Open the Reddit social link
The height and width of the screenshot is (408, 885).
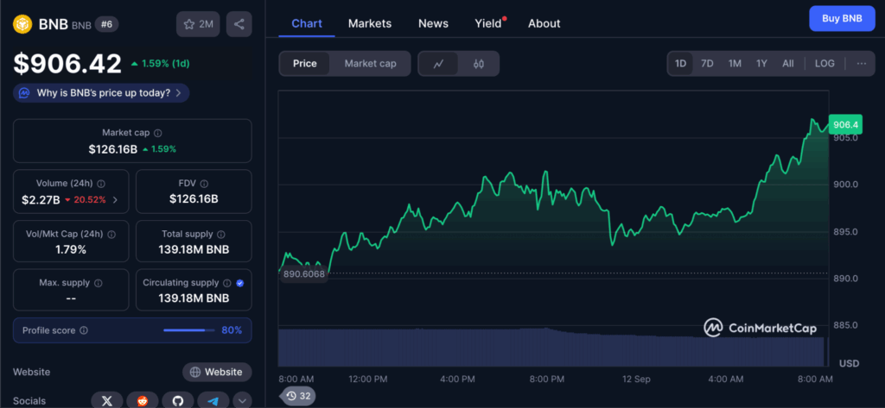point(142,400)
